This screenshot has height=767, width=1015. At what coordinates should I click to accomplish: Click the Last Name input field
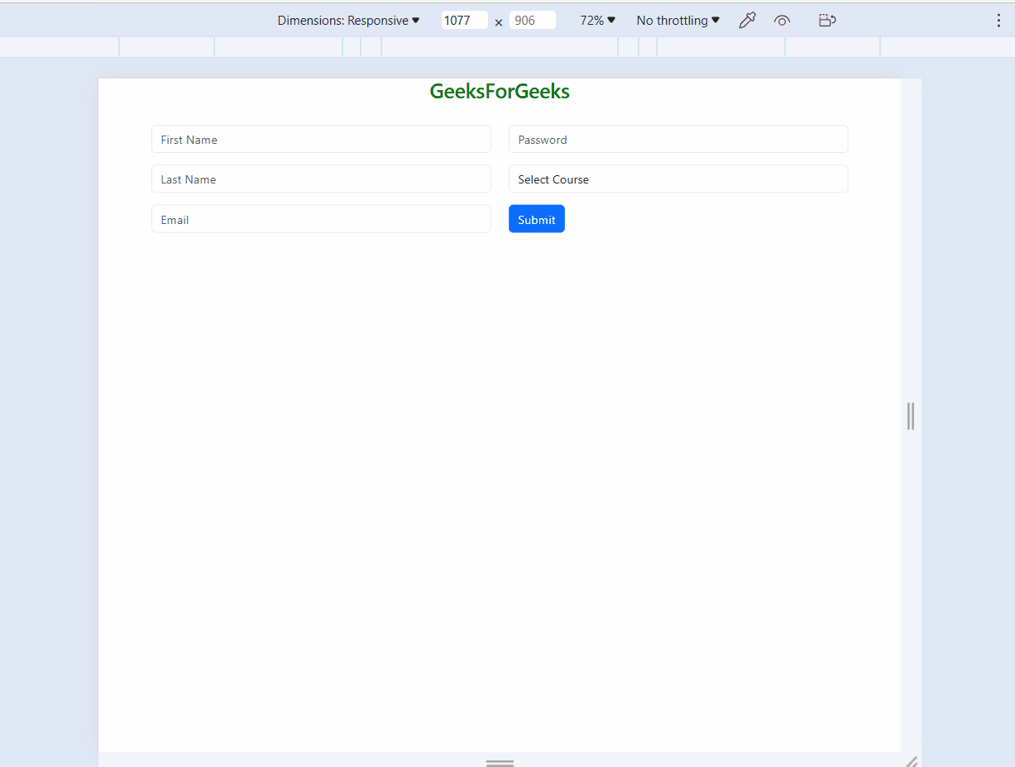[321, 179]
